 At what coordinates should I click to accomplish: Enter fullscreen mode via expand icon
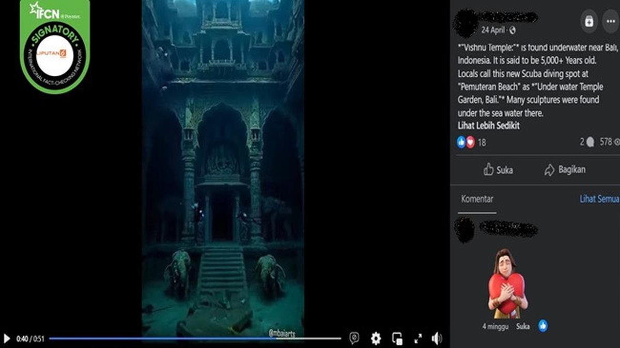point(417,339)
